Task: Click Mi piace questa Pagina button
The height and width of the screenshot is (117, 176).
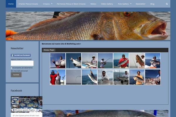Action: (24, 110)
